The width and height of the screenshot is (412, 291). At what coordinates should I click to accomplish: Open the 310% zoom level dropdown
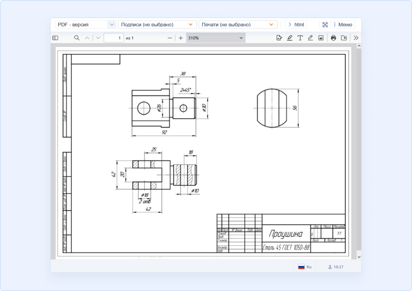215,38
